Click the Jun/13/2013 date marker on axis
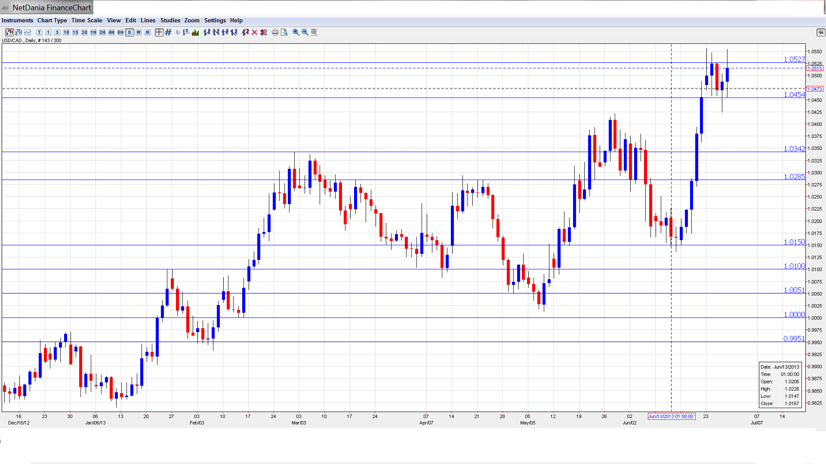The height and width of the screenshot is (464, 826). [671, 416]
